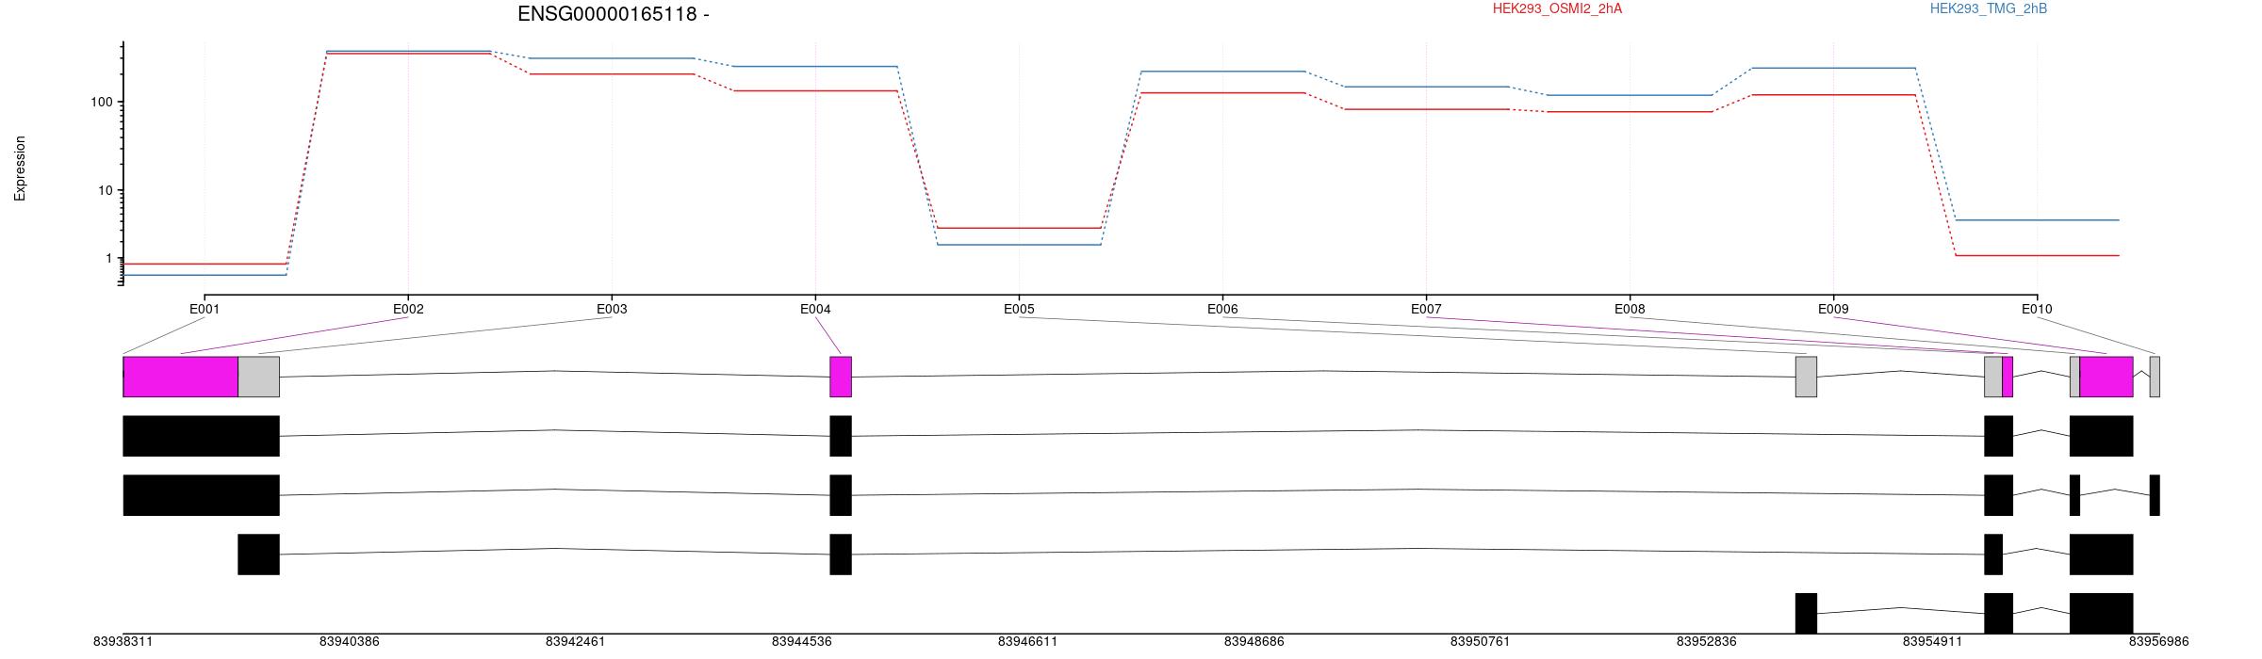This screenshot has width=2262, height=659.
Task: Click genomic coordinate 83942461
Action: pos(575,642)
